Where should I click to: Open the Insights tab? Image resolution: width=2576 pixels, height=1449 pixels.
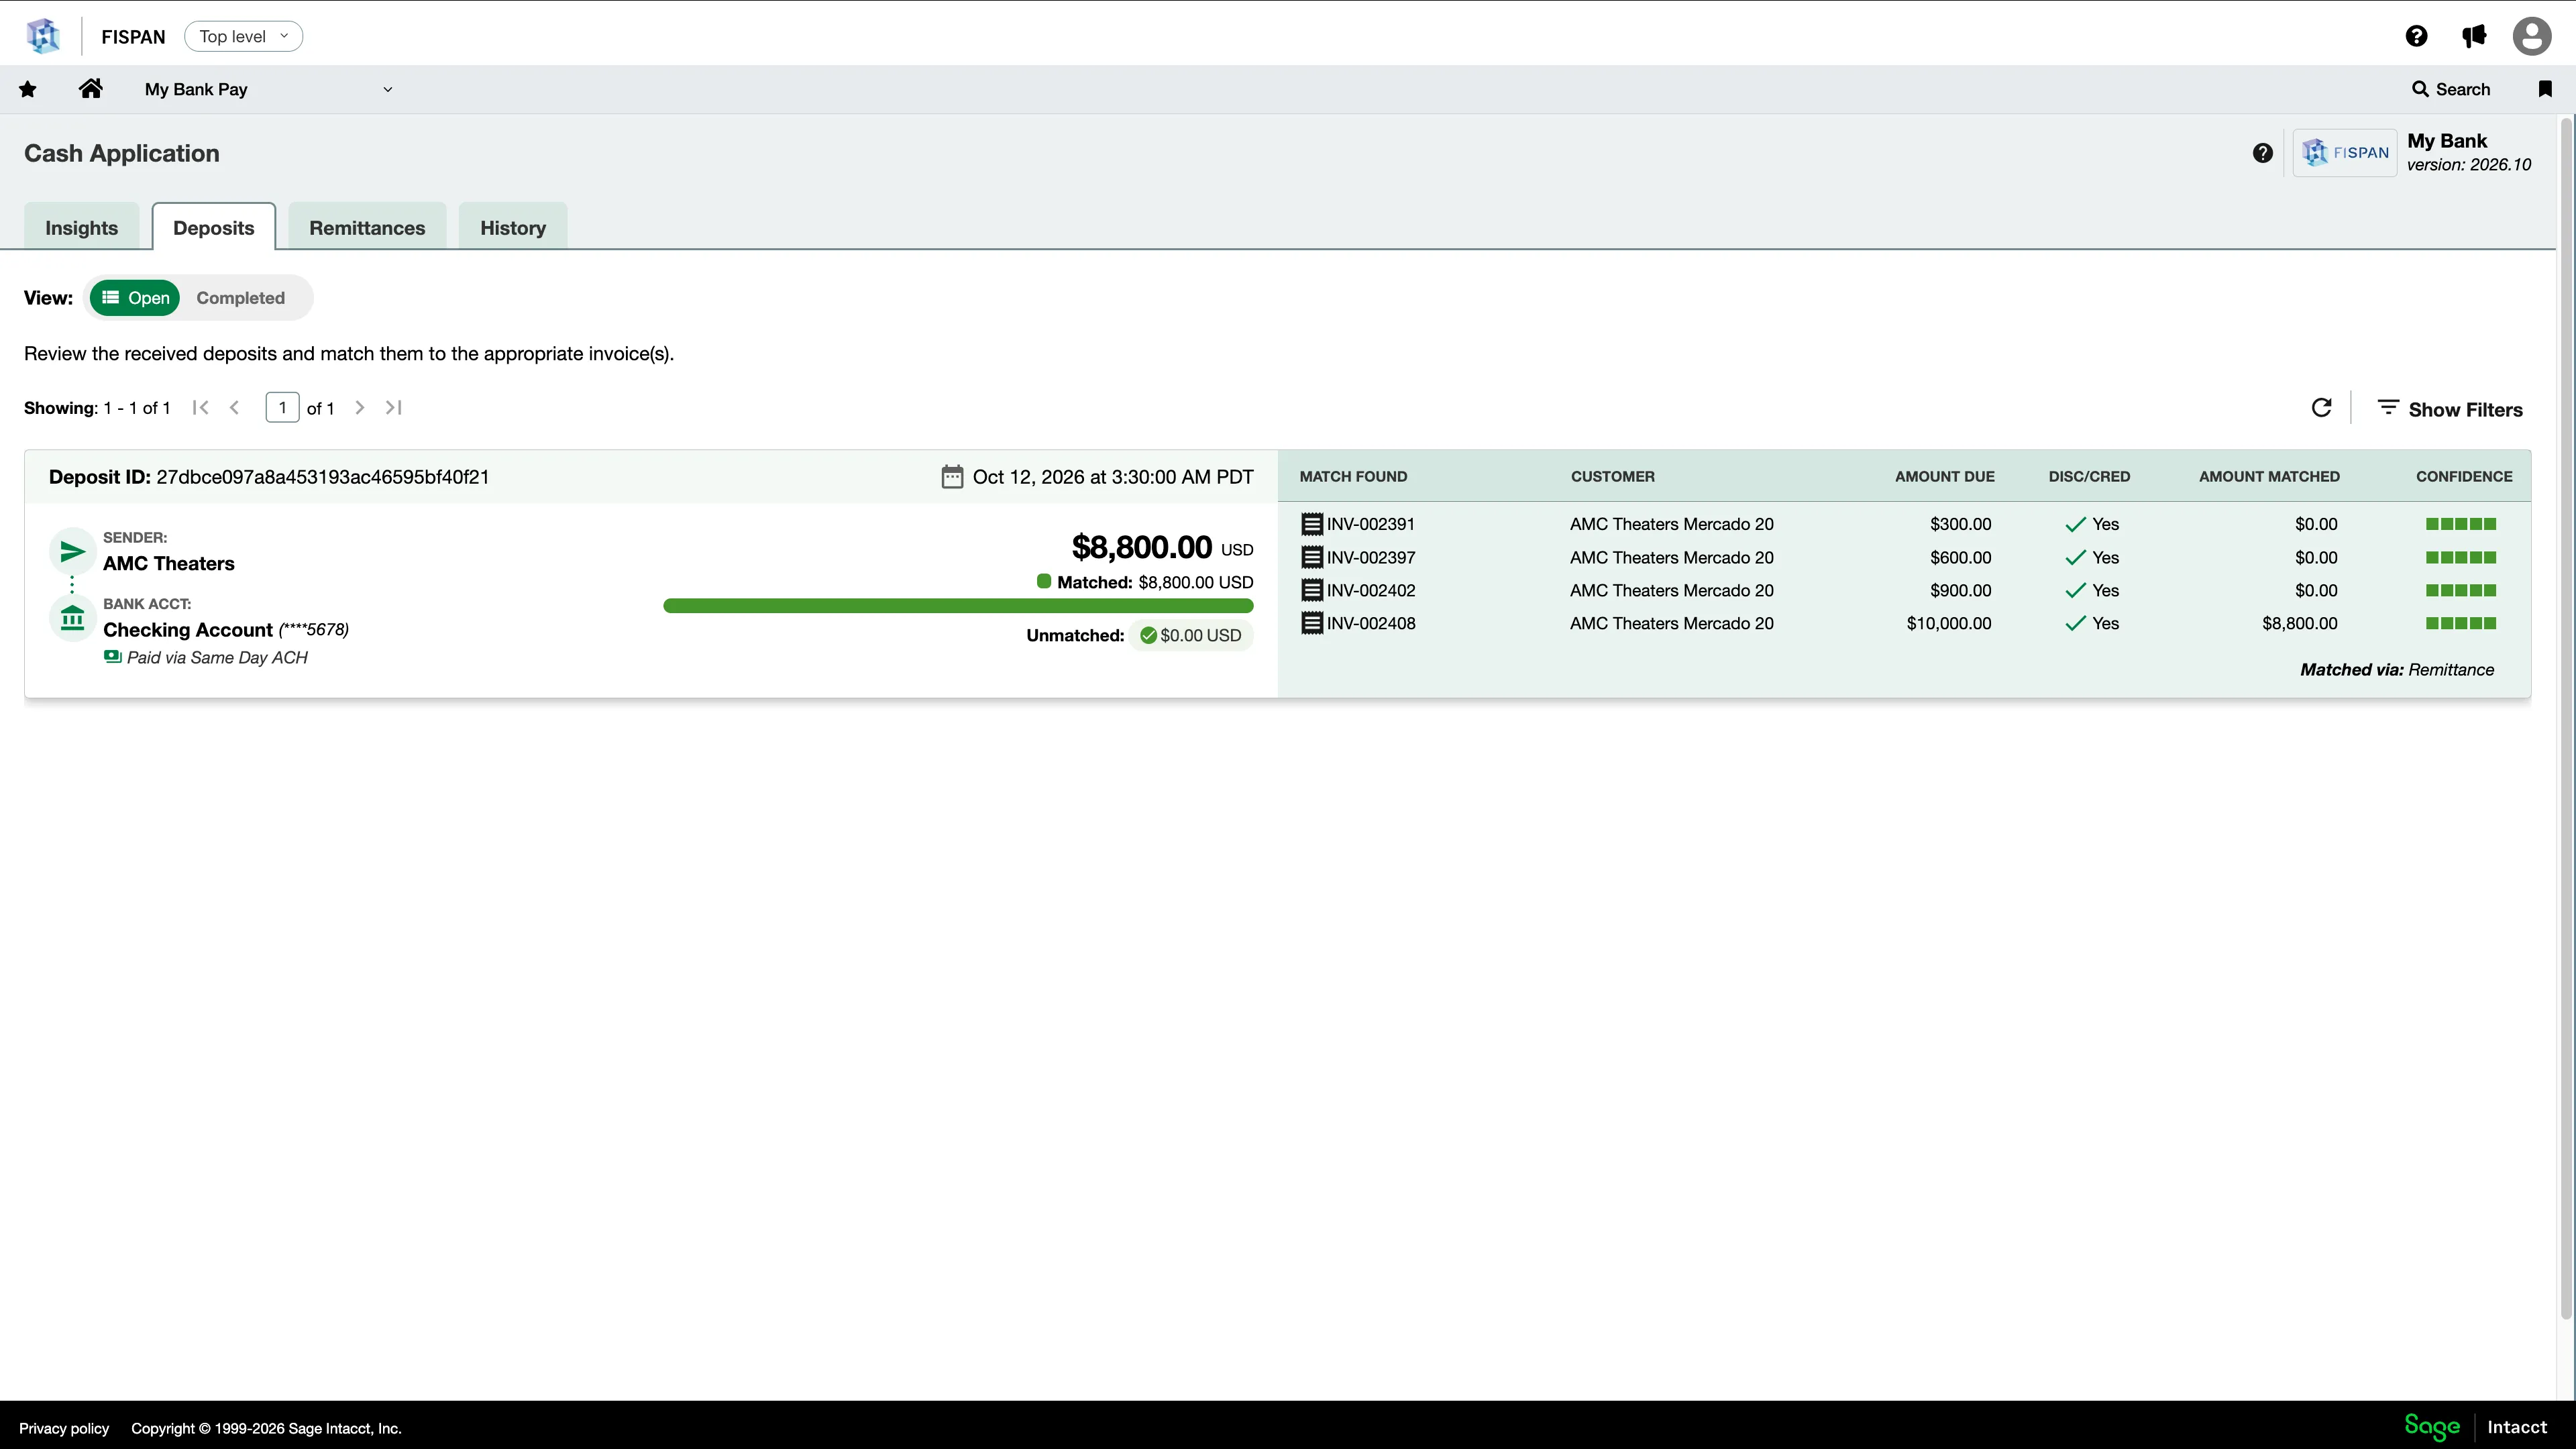(81, 227)
